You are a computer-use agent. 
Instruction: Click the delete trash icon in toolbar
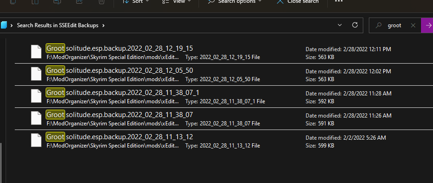(x=102, y=2)
